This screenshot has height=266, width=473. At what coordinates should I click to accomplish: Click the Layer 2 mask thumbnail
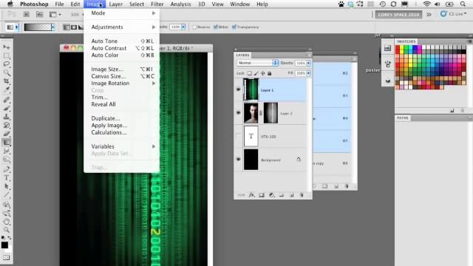(x=270, y=113)
